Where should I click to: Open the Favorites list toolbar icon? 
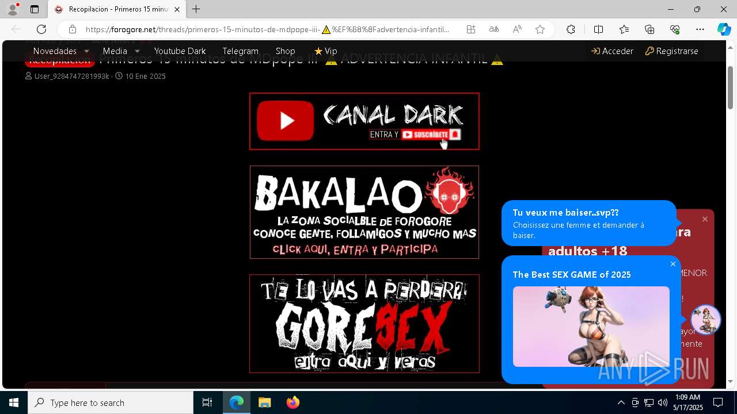[x=624, y=29]
